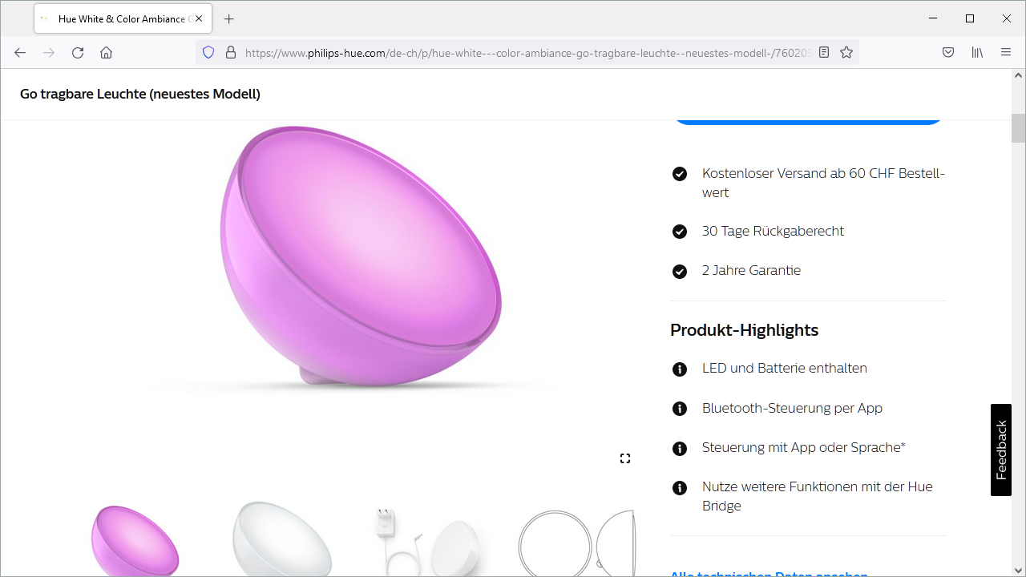The width and height of the screenshot is (1026, 577).
Task: Bookmark this page with star
Action: pyautogui.click(x=846, y=52)
